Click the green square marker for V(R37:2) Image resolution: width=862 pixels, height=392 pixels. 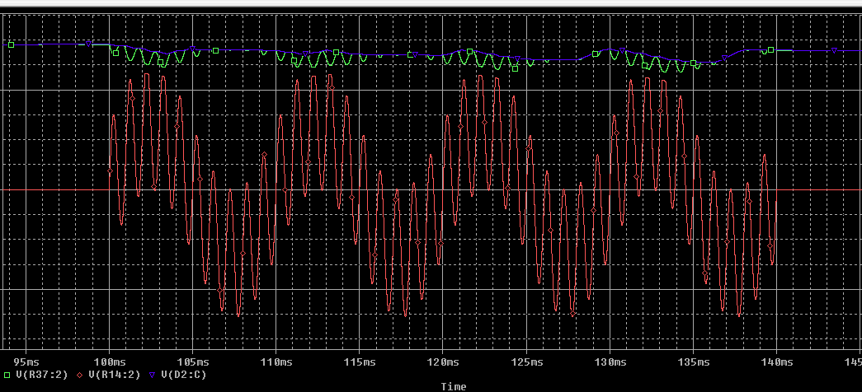[7, 375]
